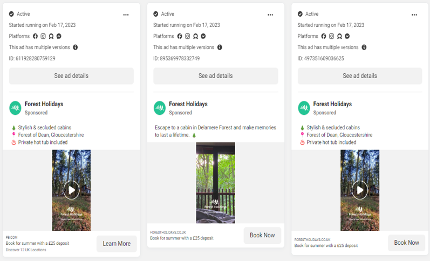
Task: Open See ad details for ID 895369978332749
Action: coord(215,76)
